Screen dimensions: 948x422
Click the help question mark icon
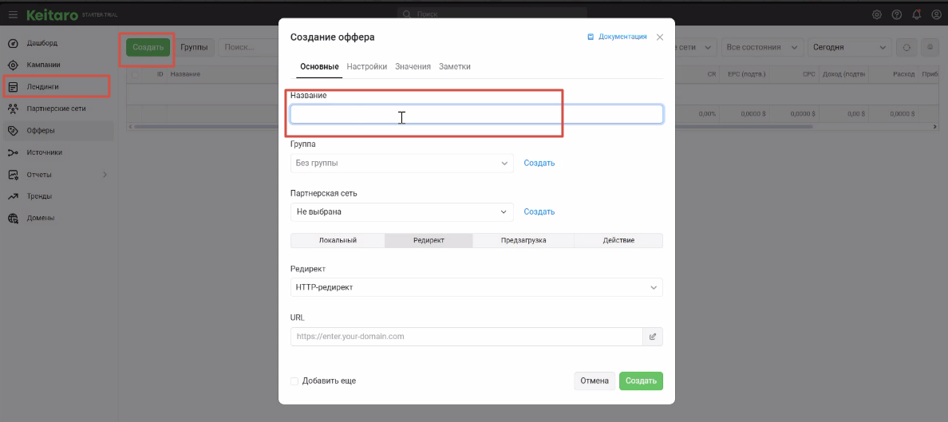[897, 14]
